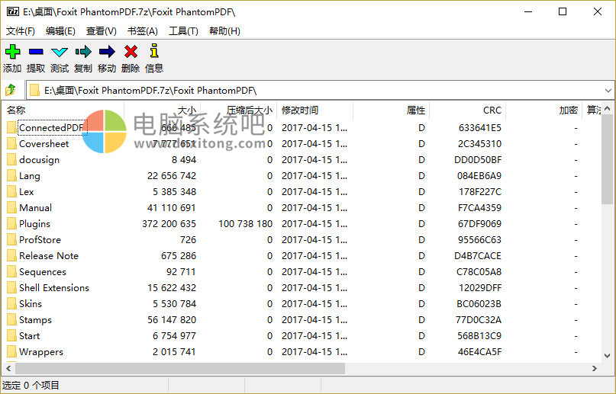
Task: Sort by the 加密 column header
Action: 543,111
